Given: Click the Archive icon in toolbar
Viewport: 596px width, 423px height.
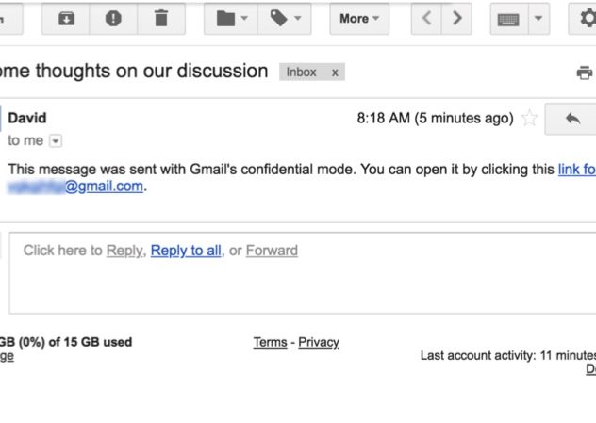Looking at the screenshot, I should coord(67,18).
